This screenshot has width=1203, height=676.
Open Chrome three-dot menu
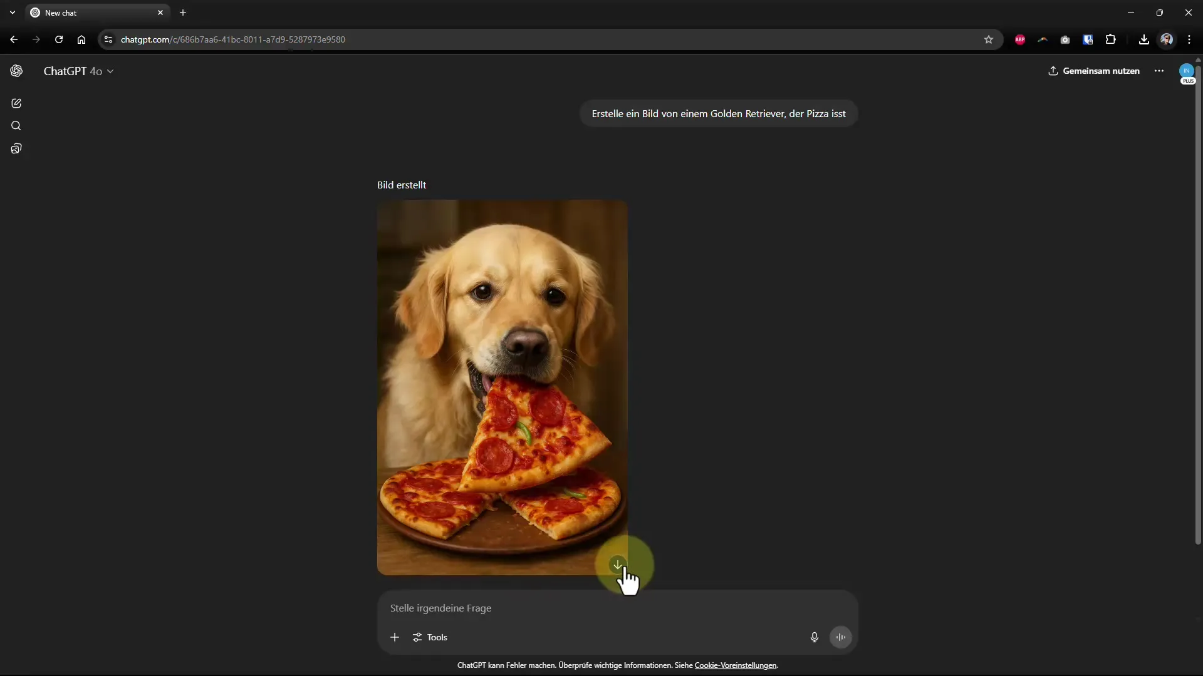(1189, 39)
